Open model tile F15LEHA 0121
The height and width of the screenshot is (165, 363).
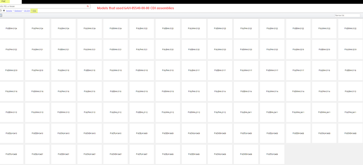coord(37,49)
